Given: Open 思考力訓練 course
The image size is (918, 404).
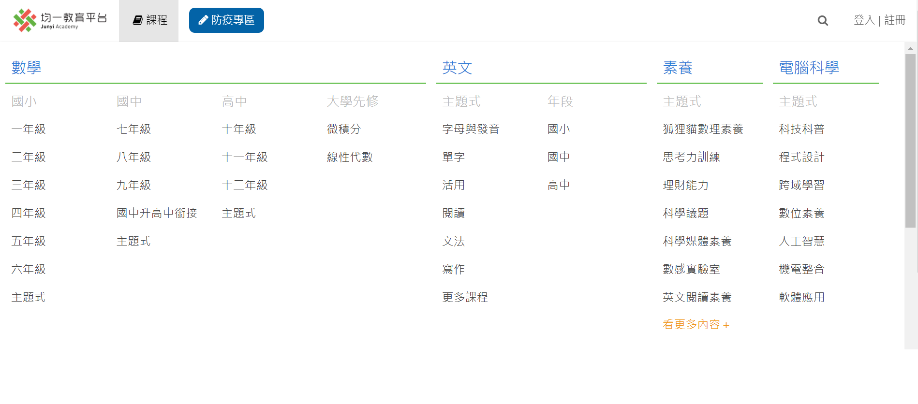Looking at the screenshot, I should tap(691, 157).
